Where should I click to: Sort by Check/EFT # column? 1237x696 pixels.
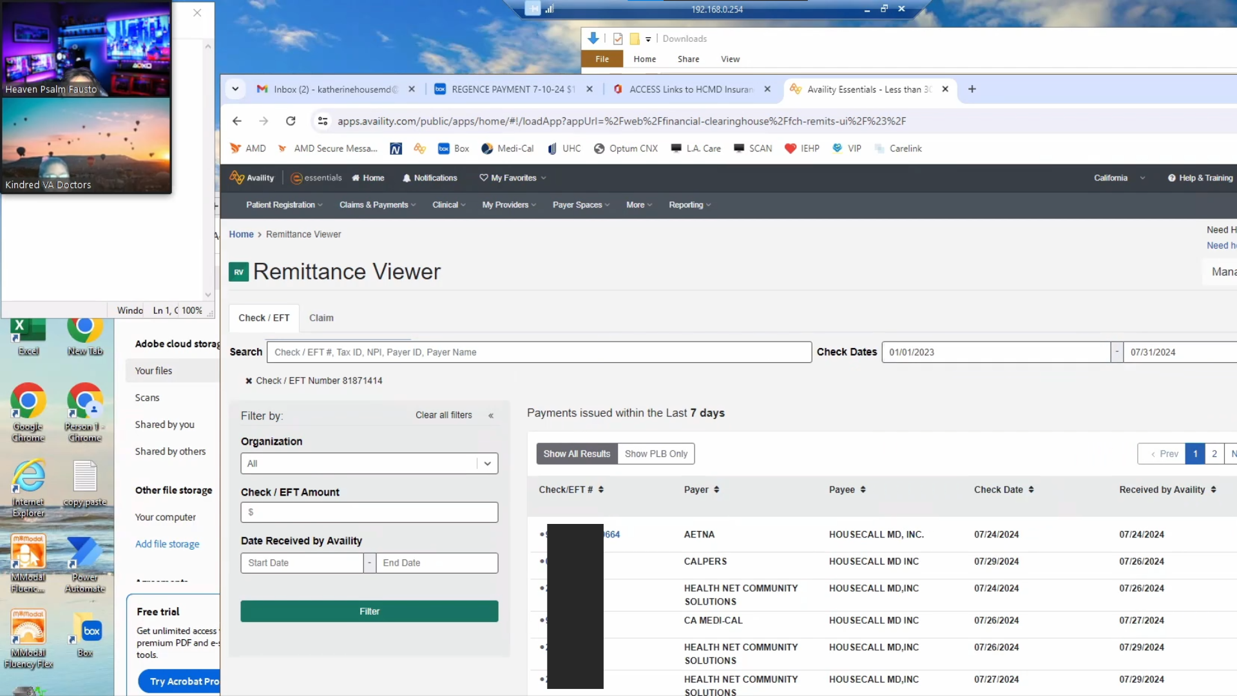(601, 490)
